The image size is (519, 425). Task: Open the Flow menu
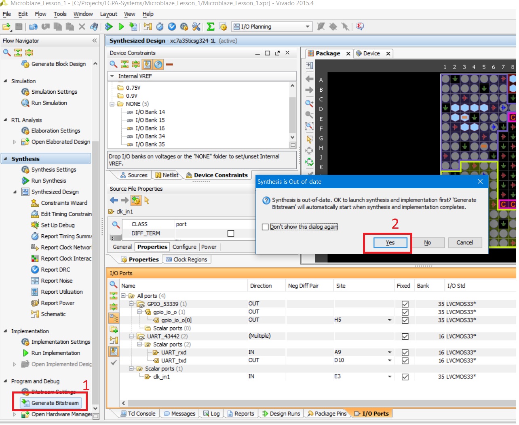pyautogui.click(x=40, y=14)
